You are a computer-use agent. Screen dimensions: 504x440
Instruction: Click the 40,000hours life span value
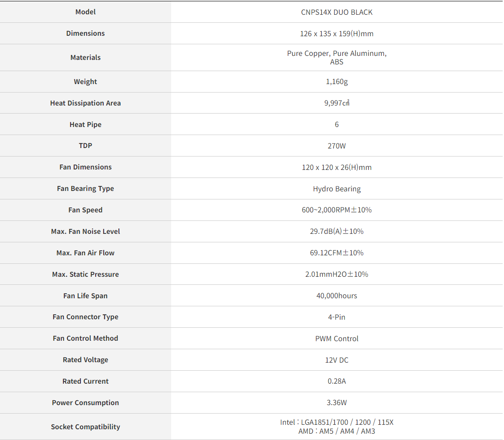[336, 296]
